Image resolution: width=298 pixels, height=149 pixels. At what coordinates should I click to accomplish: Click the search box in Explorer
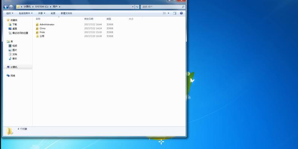point(163,7)
